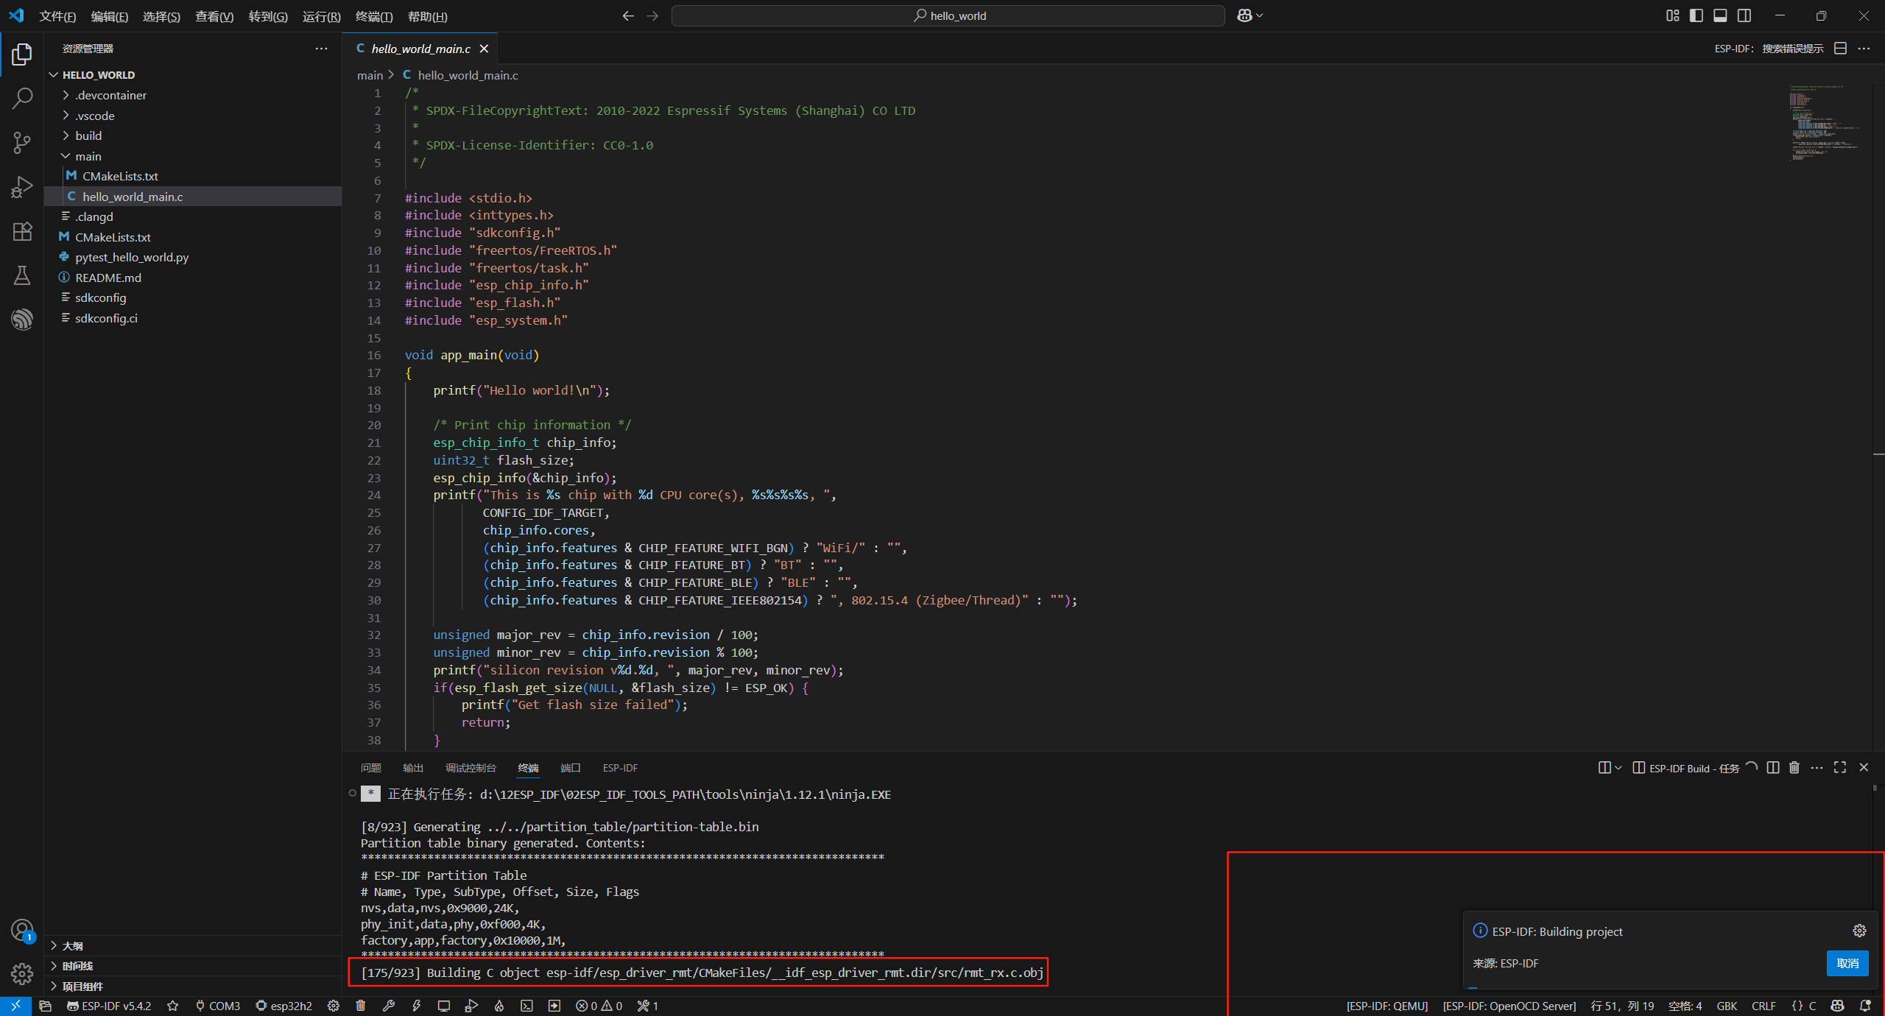The width and height of the screenshot is (1885, 1016).
Task: Click the ESP-IDF build project wrench icon
Action: pos(389,1006)
